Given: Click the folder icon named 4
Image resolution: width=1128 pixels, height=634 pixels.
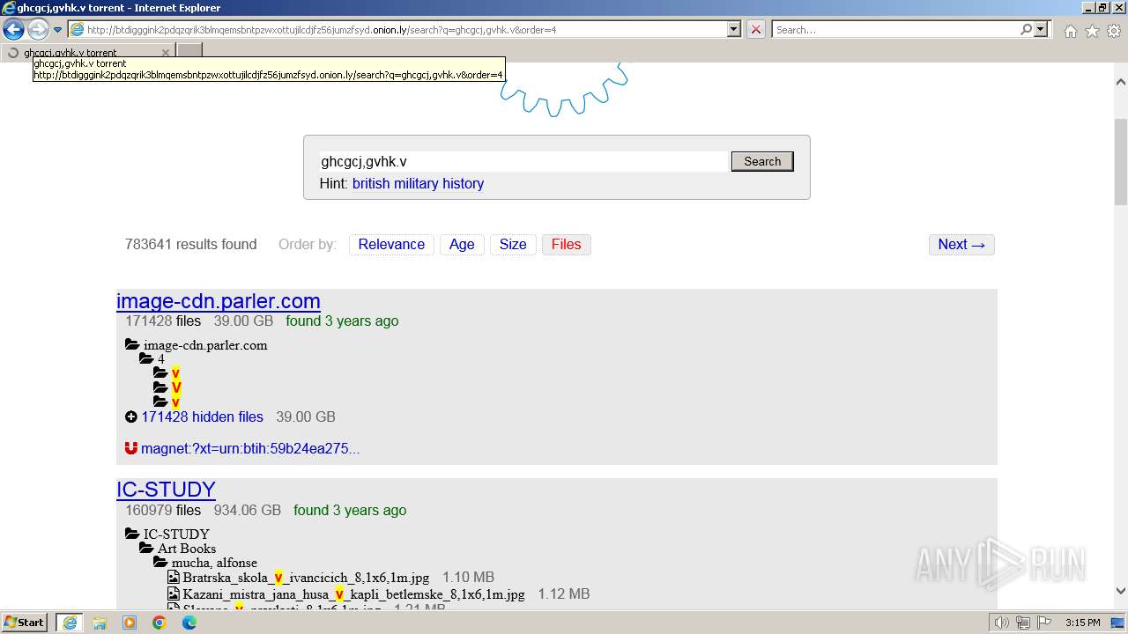Looking at the screenshot, I should (x=146, y=359).
